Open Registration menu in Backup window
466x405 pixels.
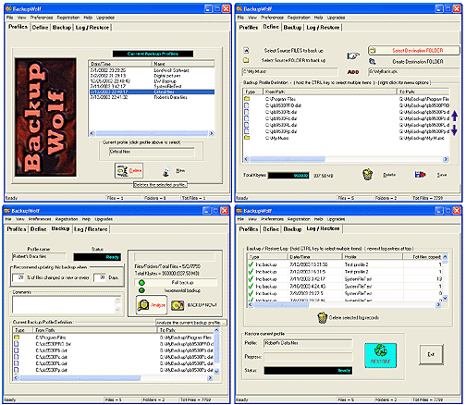(67, 219)
